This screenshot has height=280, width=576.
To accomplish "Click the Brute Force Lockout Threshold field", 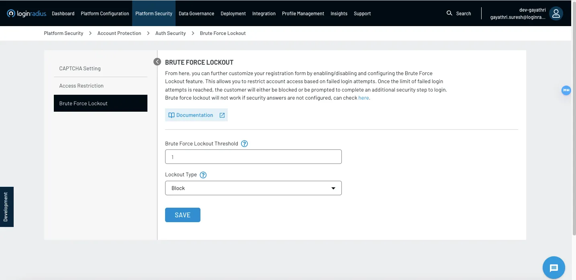I will pyautogui.click(x=253, y=157).
